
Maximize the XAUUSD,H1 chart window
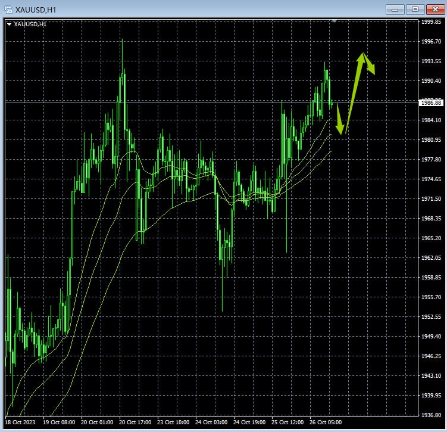click(x=415, y=9)
